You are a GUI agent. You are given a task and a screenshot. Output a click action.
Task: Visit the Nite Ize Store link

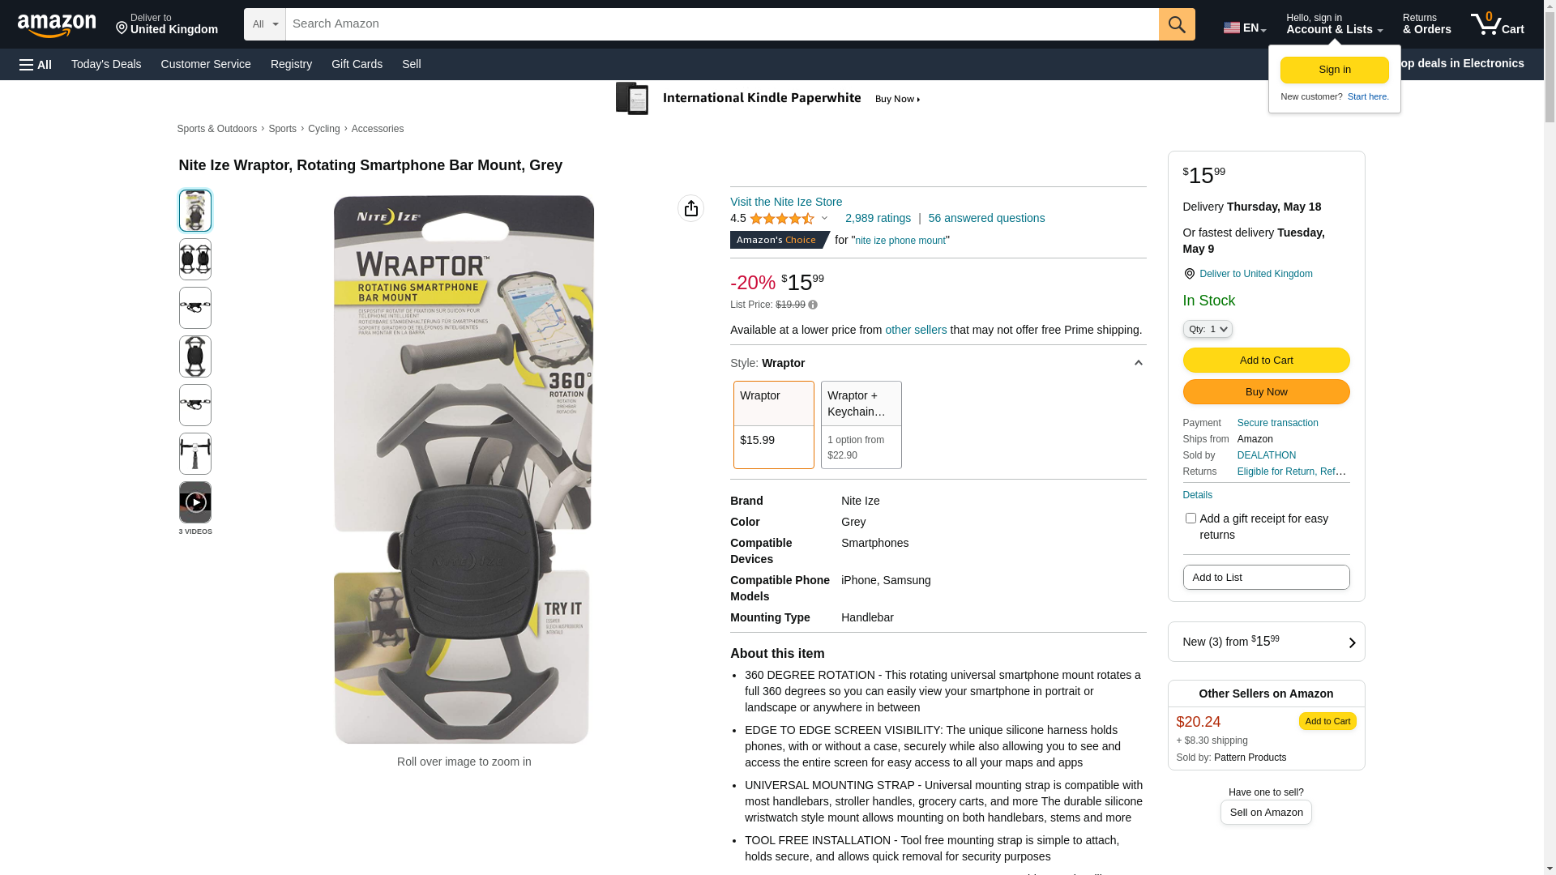tap(785, 202)
